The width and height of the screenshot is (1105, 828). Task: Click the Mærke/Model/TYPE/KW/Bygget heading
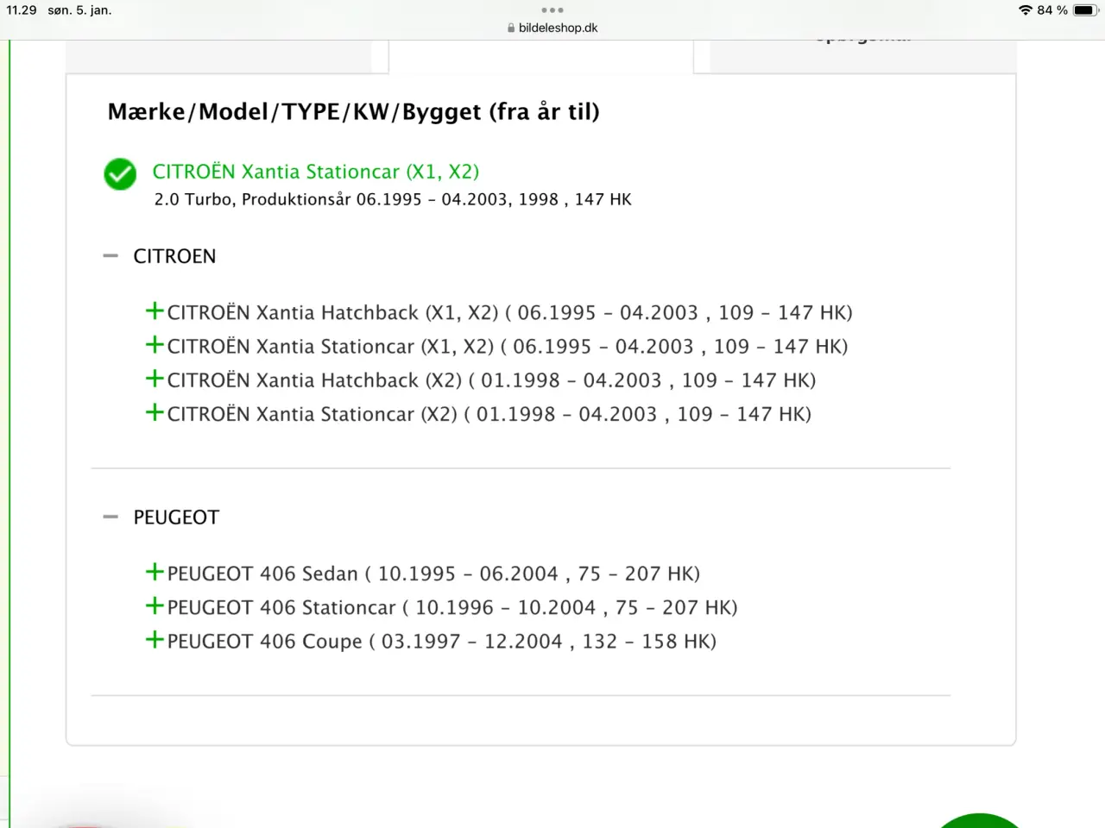pyautogui.click(x=354, y=112)
